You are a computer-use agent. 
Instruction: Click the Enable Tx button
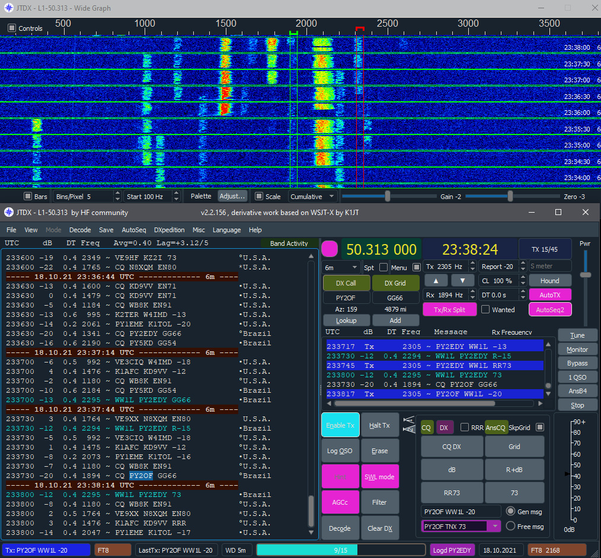340,425
